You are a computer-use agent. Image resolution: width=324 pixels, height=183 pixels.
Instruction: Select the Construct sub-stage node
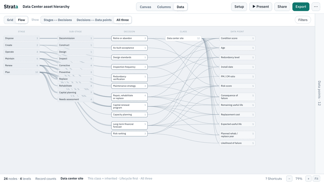pyautogui.click(x=75, y=45)
